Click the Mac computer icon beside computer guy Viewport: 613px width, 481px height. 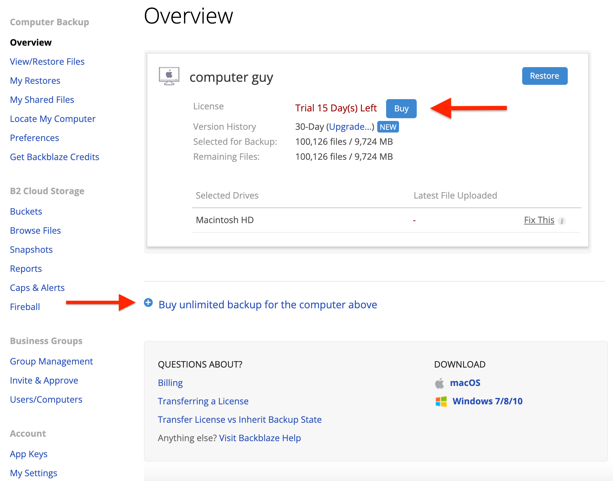tap(169, 76)
